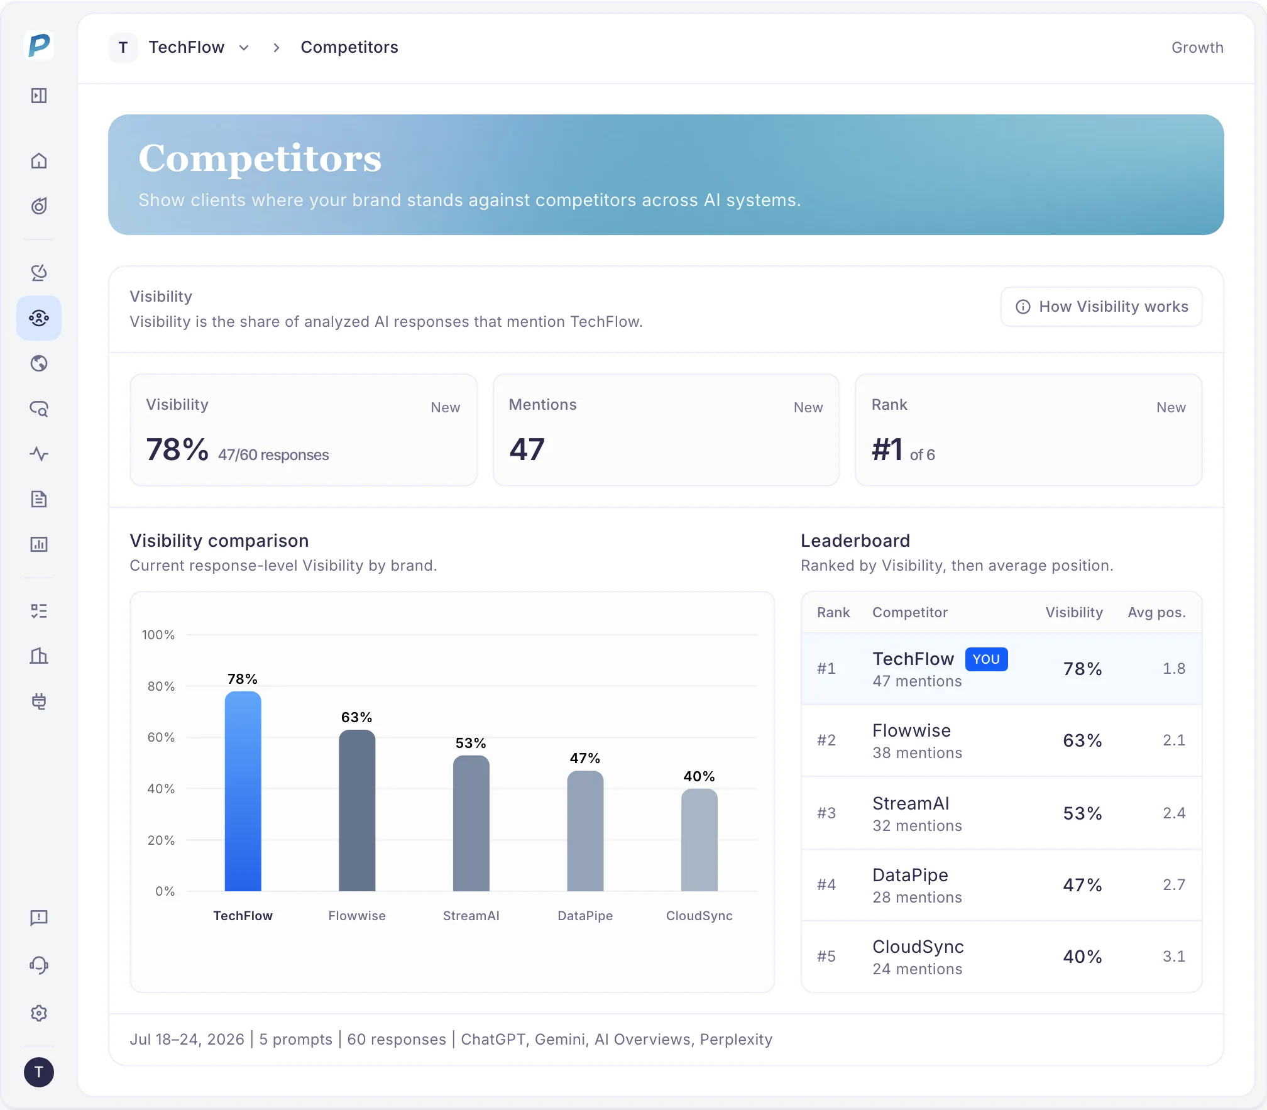Click the T workspace badge beside TechFlow
Image resolution: width=1267 pixels, height=1110 pixels.
[x=123, y=48]
